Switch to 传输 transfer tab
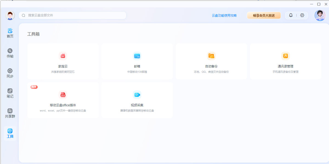This screenshot has height=164, width=329. (x=10, y=53)
